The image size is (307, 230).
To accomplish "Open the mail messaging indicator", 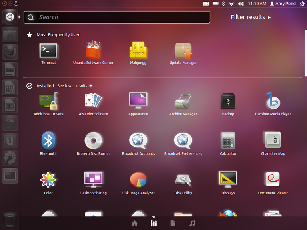I will click(206, 4).
